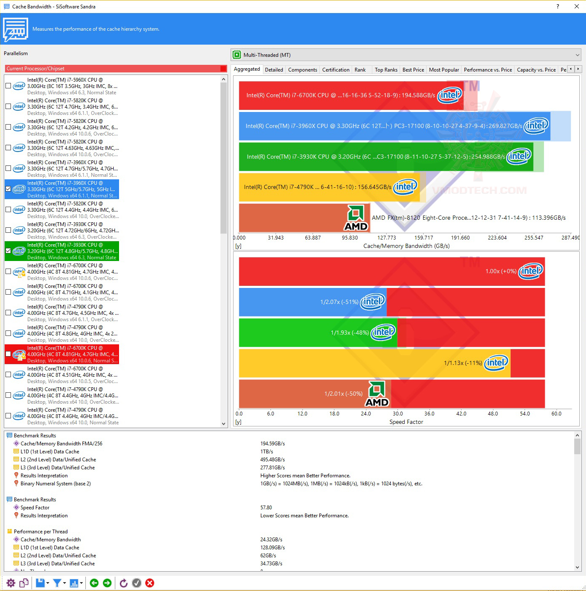Image resolution: width=586 pixels, height=591 pixels.
Task: Click the Intel logo of the i7-4790K 4.8GHz row
Action: [19, 333]
